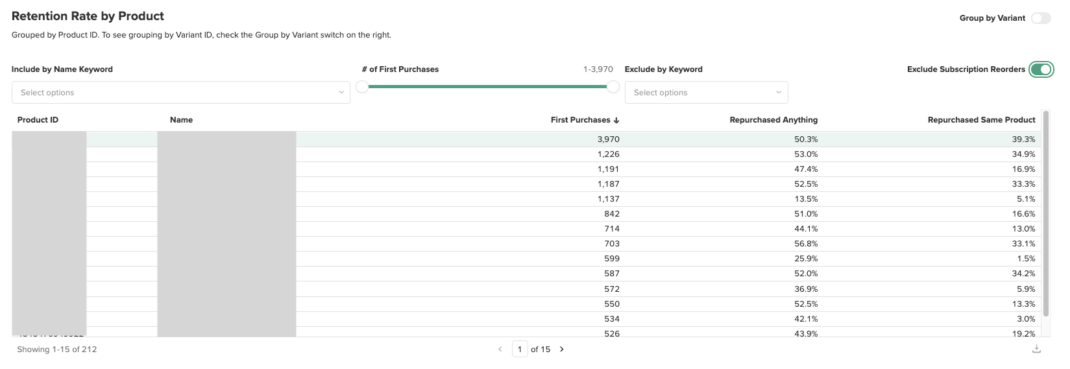Viewport: 1070px width, 369px height.
Task: Click the Product ID column header
Action: [x=38, y=120]
